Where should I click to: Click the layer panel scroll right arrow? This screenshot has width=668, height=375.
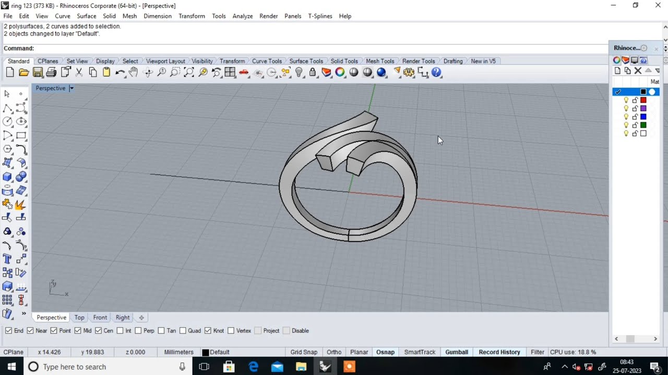coord(655,339)
